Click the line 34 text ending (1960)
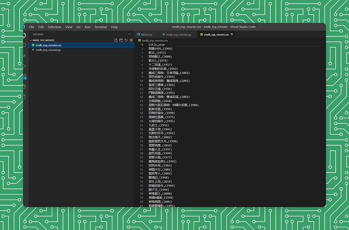Screen dimensions: 349x230 (159, 177)
